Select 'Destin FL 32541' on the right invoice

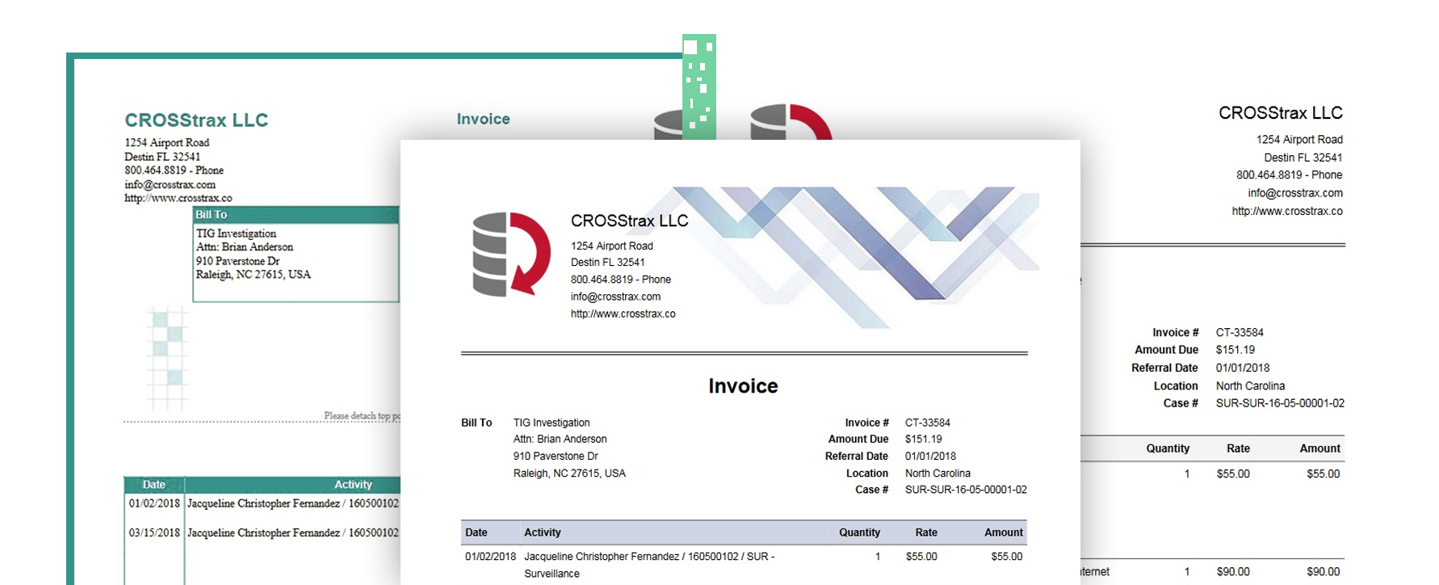pos(1303,158)
